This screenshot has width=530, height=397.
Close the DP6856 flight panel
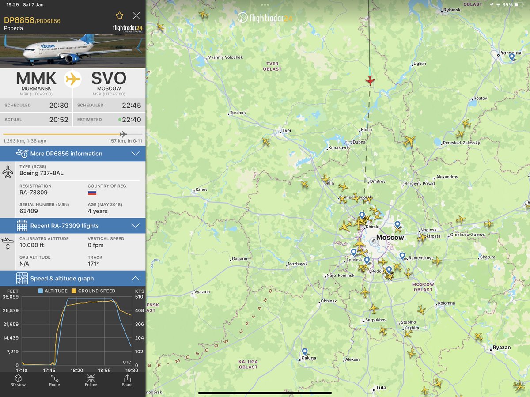tap(136, 16)
